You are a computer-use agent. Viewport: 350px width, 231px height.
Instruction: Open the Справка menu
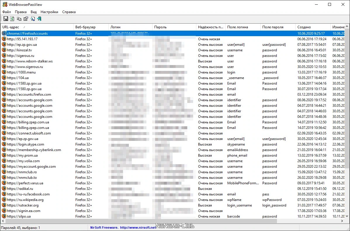click(69, 12)
